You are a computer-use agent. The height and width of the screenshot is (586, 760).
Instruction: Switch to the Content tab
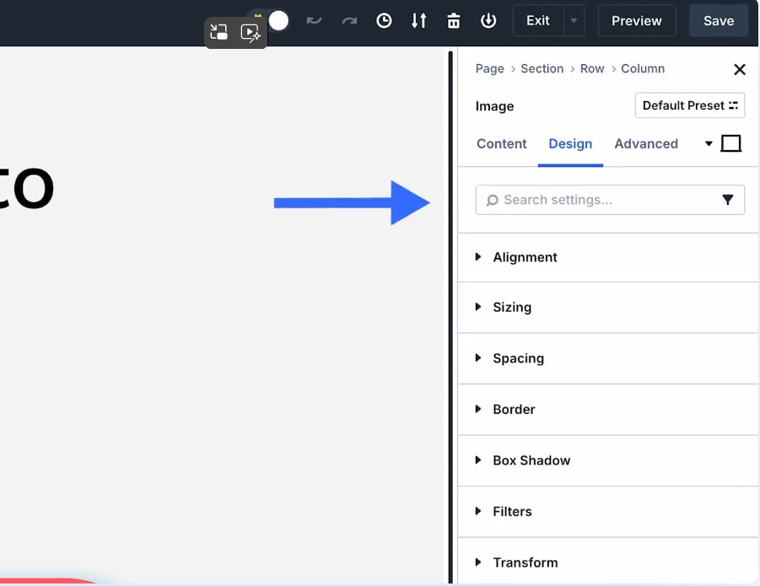501,143
